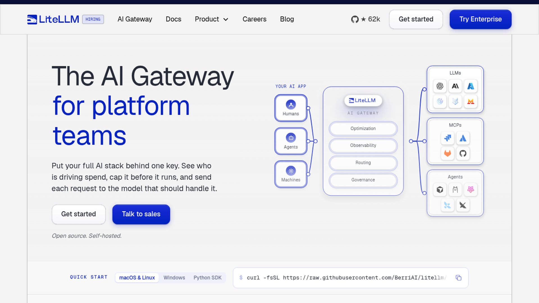Click the Try Enterprise button

[480, 19]
